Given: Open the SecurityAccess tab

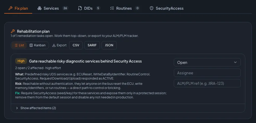Looking at the screenshot, I should point(166,8).
